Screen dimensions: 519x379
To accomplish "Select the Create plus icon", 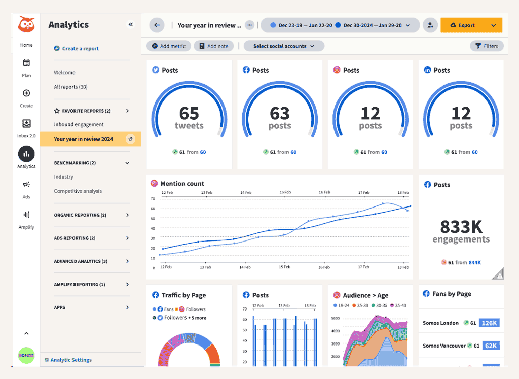I will tap(26, 93).
